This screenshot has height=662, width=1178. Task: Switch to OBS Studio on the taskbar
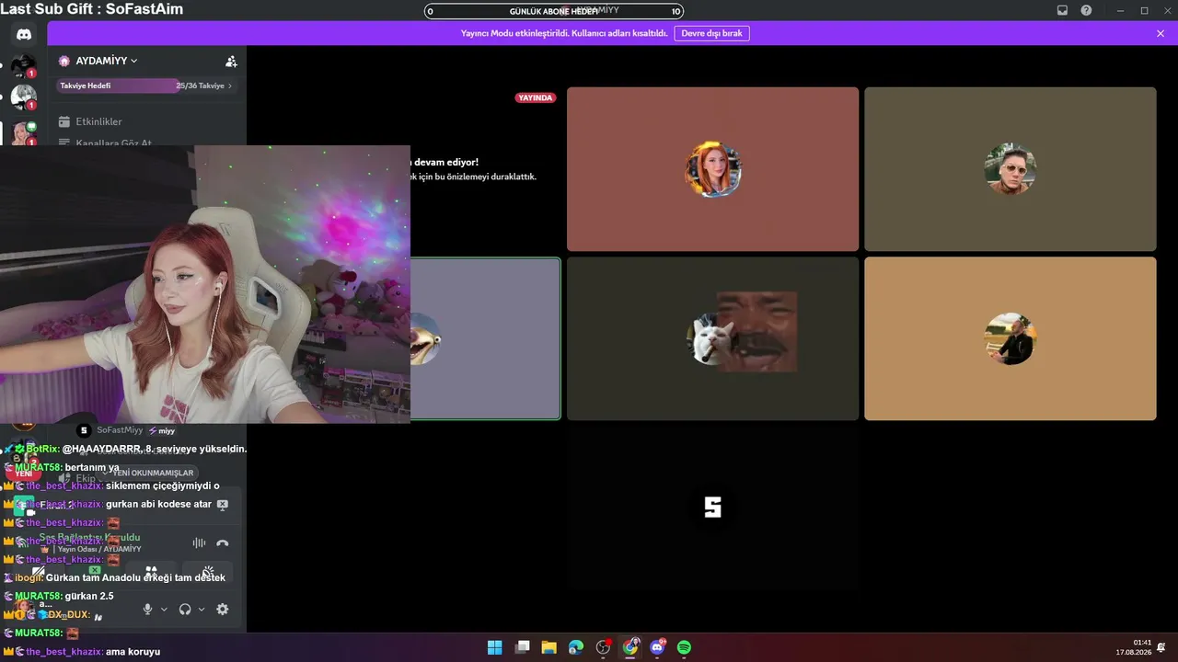pyautogui.click(x=603, y=647)
